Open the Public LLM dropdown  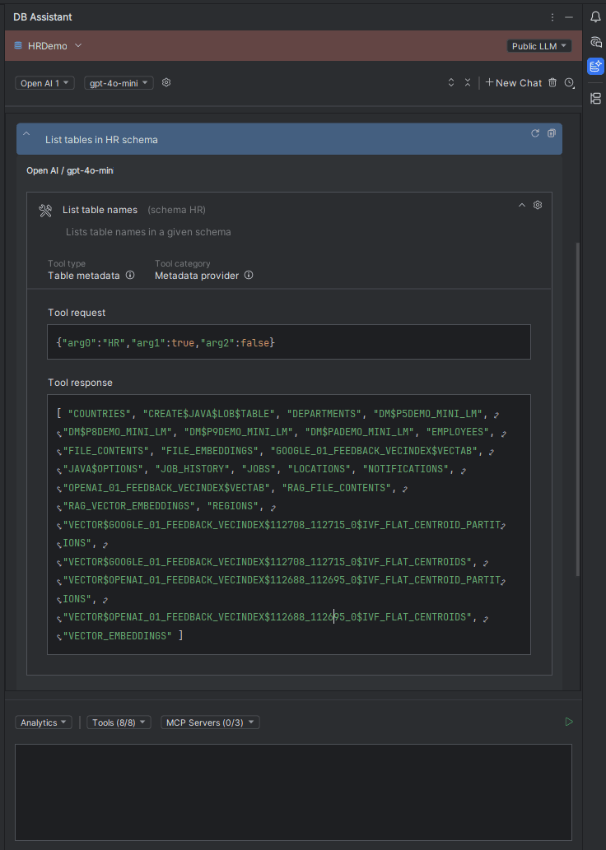click(x=538, y=46)
